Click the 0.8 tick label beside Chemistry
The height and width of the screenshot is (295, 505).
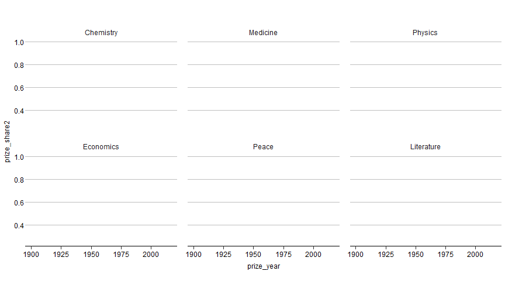pyautogui.click(x=19, y=65)
